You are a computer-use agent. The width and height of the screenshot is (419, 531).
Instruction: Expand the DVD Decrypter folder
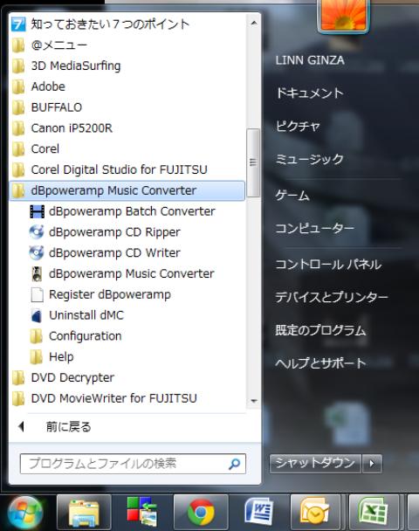point(127,377)
